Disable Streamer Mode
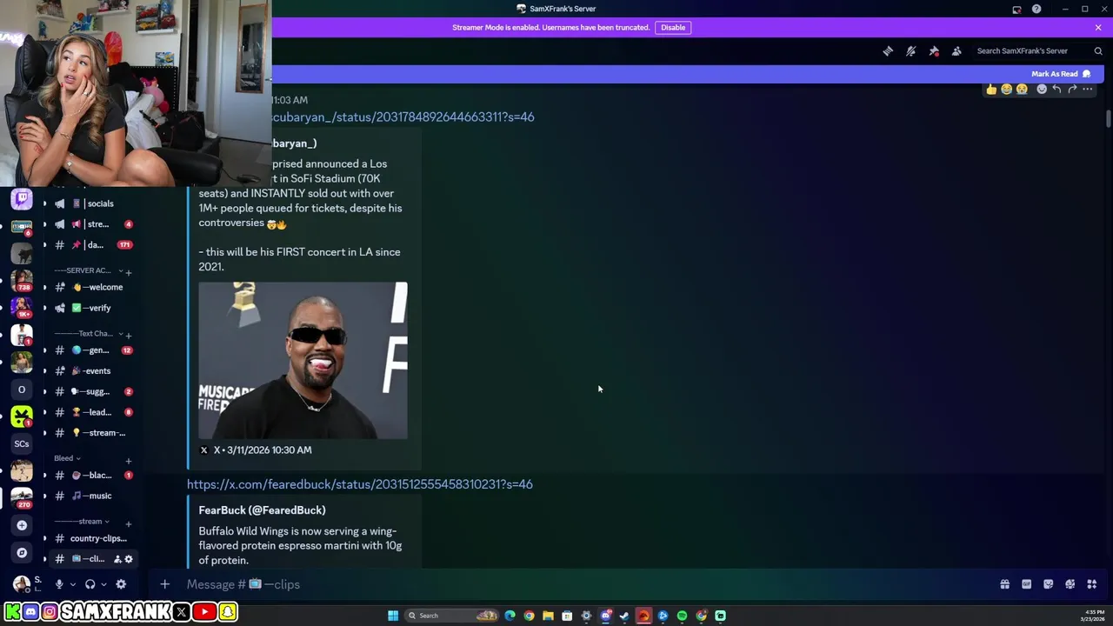Screen dimensions: 1113x626 673,28
